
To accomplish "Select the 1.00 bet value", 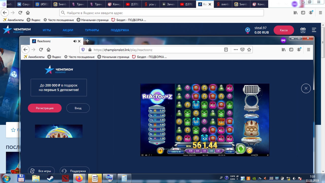I will tap(204, 151).
